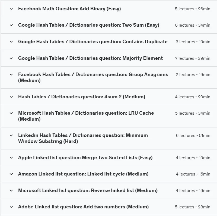Screen dimensions: 217x216
Task: Expand the Linked list cycle chevron
Action: click(11, 174)
